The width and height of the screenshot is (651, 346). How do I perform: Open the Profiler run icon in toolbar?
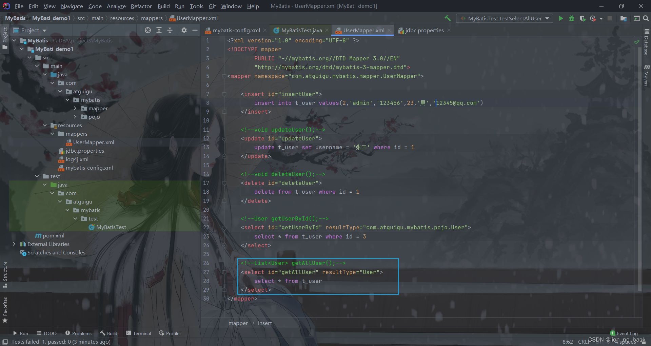click(x=593, y=18)
